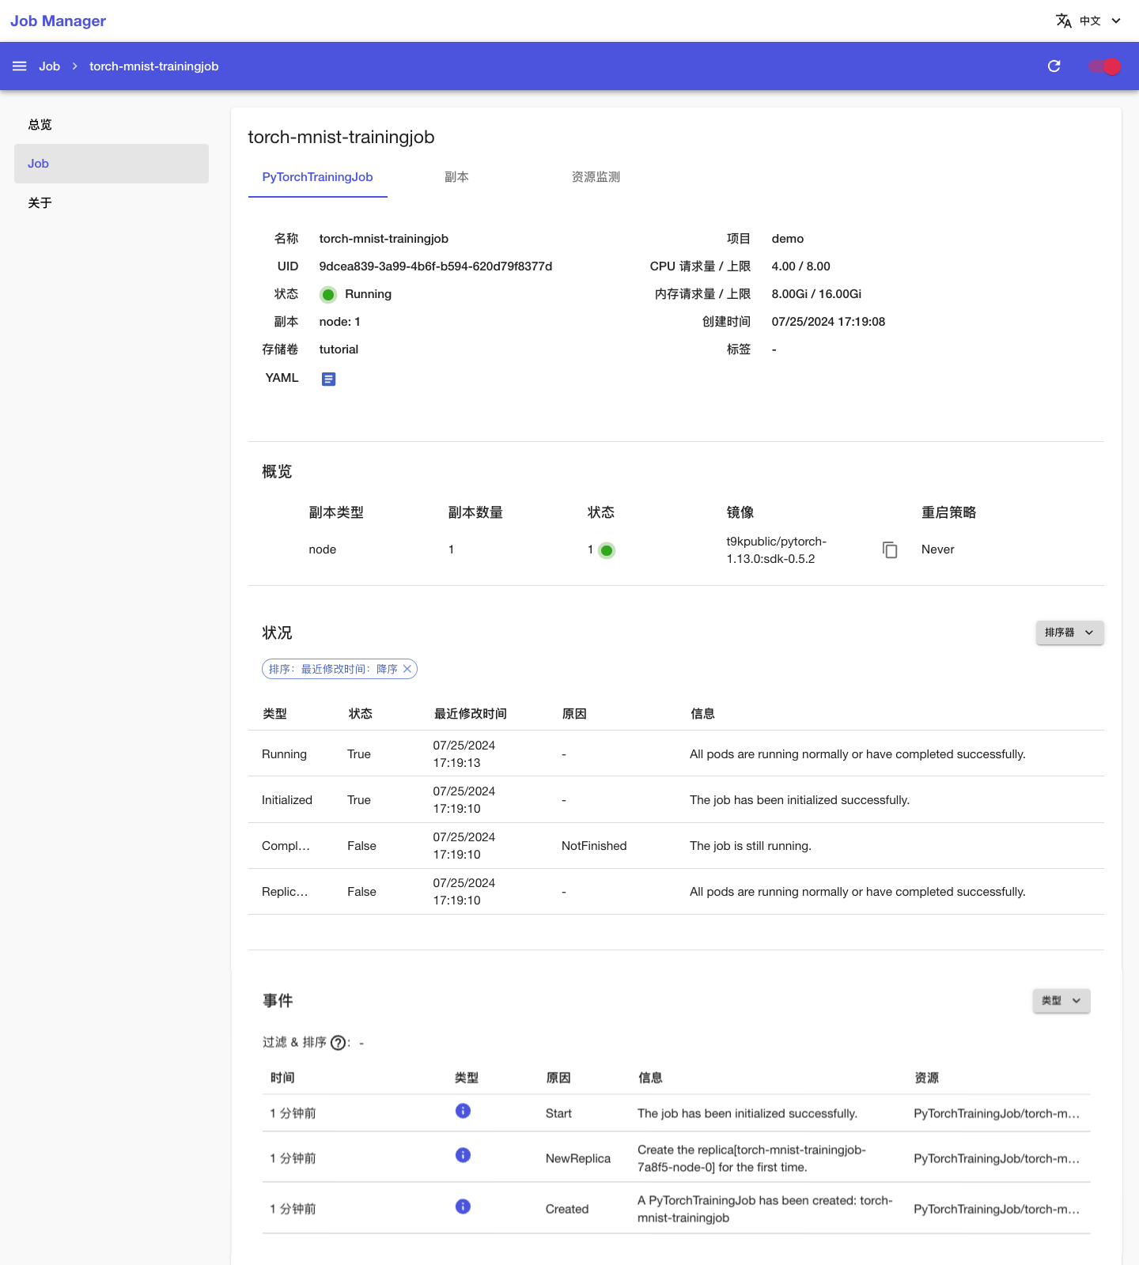Click the 资源 column header in events
Screen dimensions: 1139x1265
click(x=926, y=1078)
